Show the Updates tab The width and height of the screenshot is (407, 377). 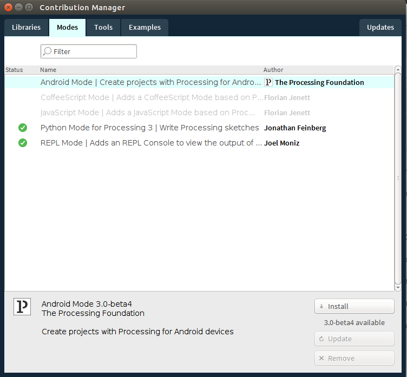380,27
